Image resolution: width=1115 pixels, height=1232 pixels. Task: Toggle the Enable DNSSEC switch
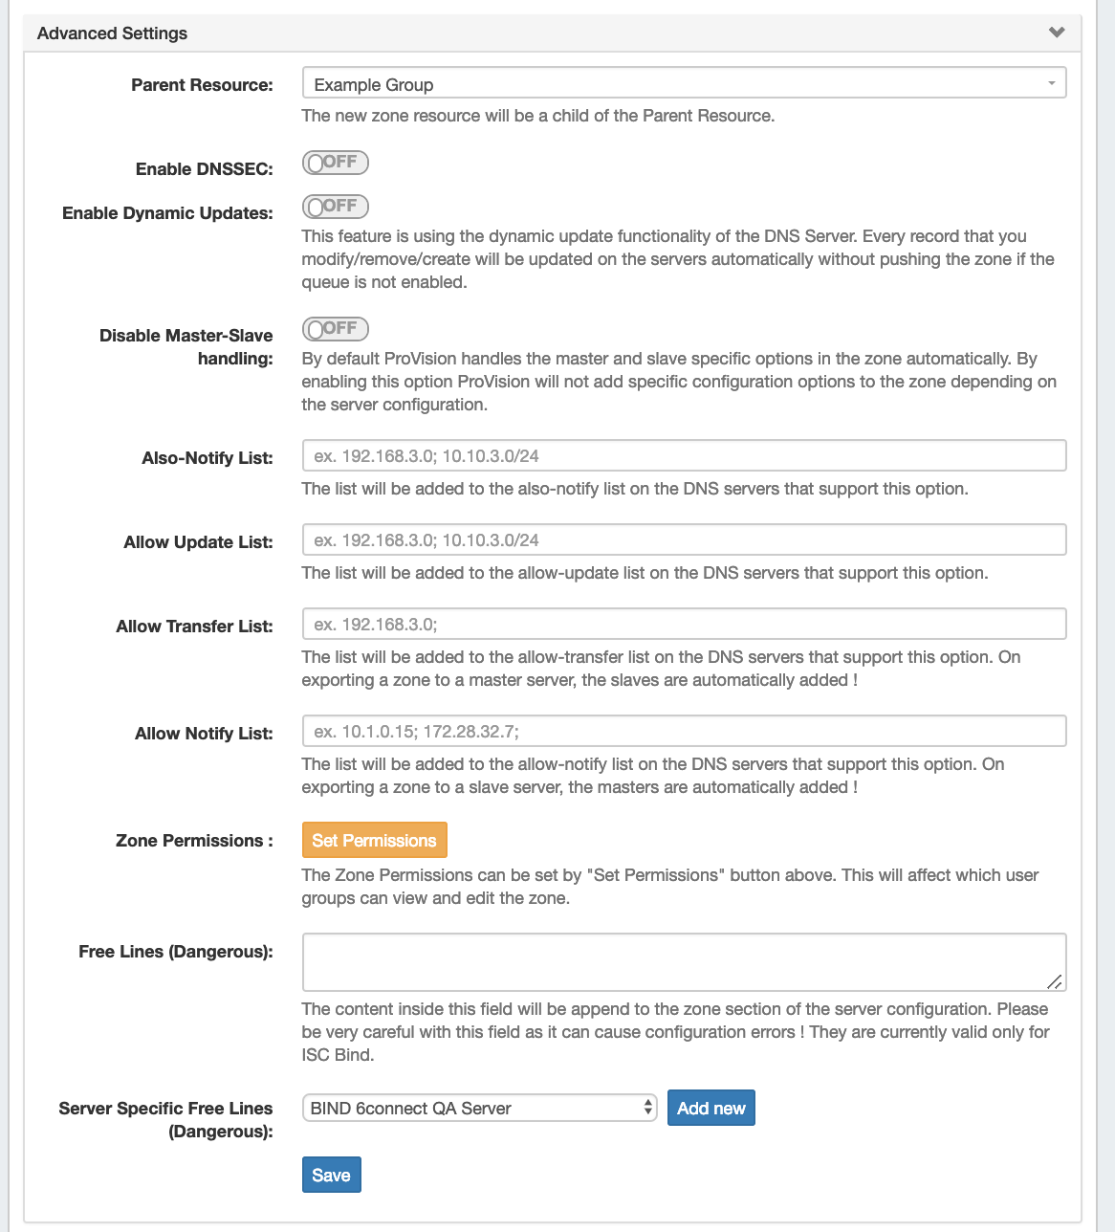(335, 163)
